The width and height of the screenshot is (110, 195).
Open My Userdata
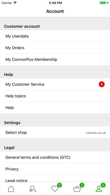coord(55,36)
